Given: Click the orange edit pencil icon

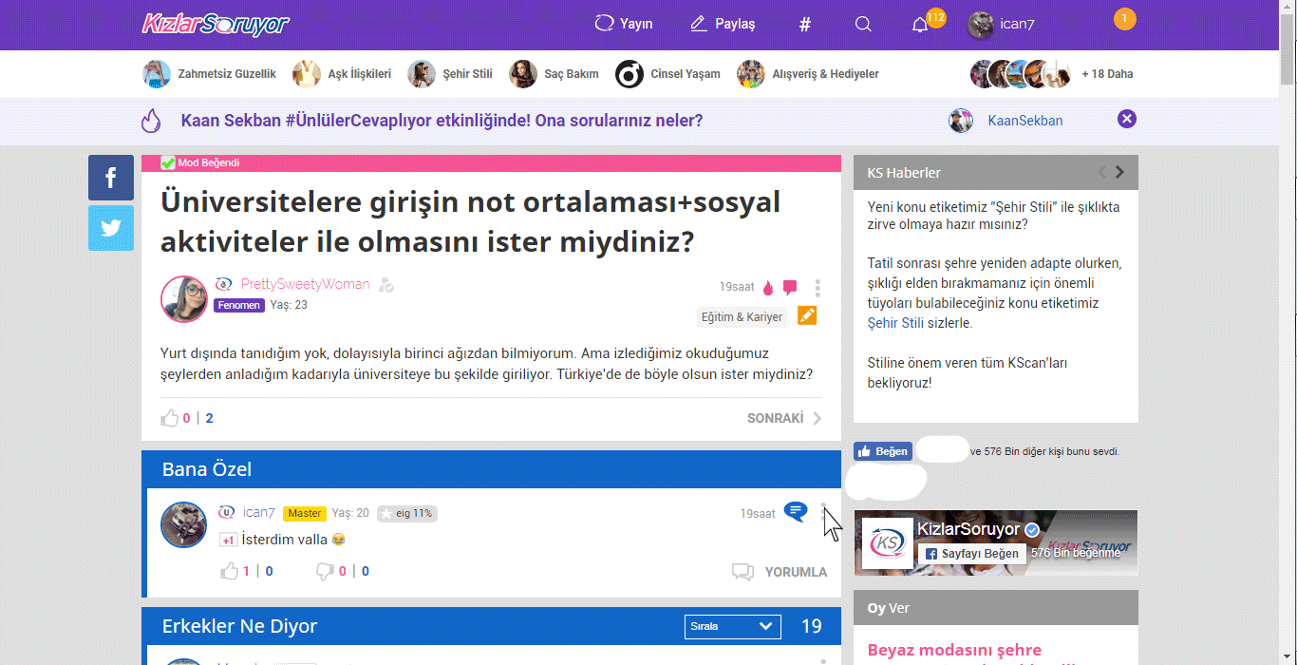Looking at the screenshot, I should coord(807,315).
